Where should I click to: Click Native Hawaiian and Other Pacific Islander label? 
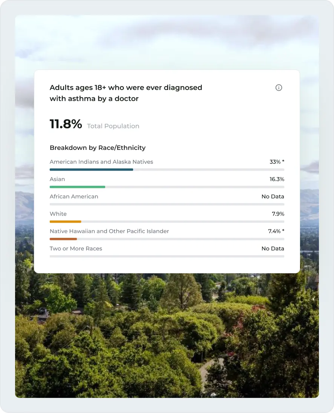point(109,231)
